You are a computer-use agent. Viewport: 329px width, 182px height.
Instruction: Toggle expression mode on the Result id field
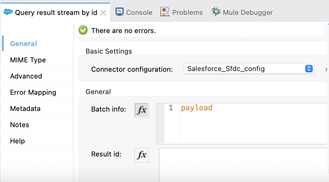(x=142, y=155)
